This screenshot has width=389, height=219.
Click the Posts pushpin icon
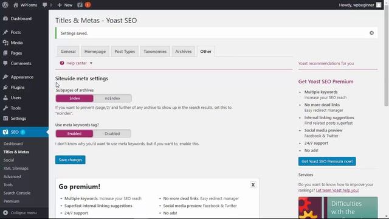point(5,32)
